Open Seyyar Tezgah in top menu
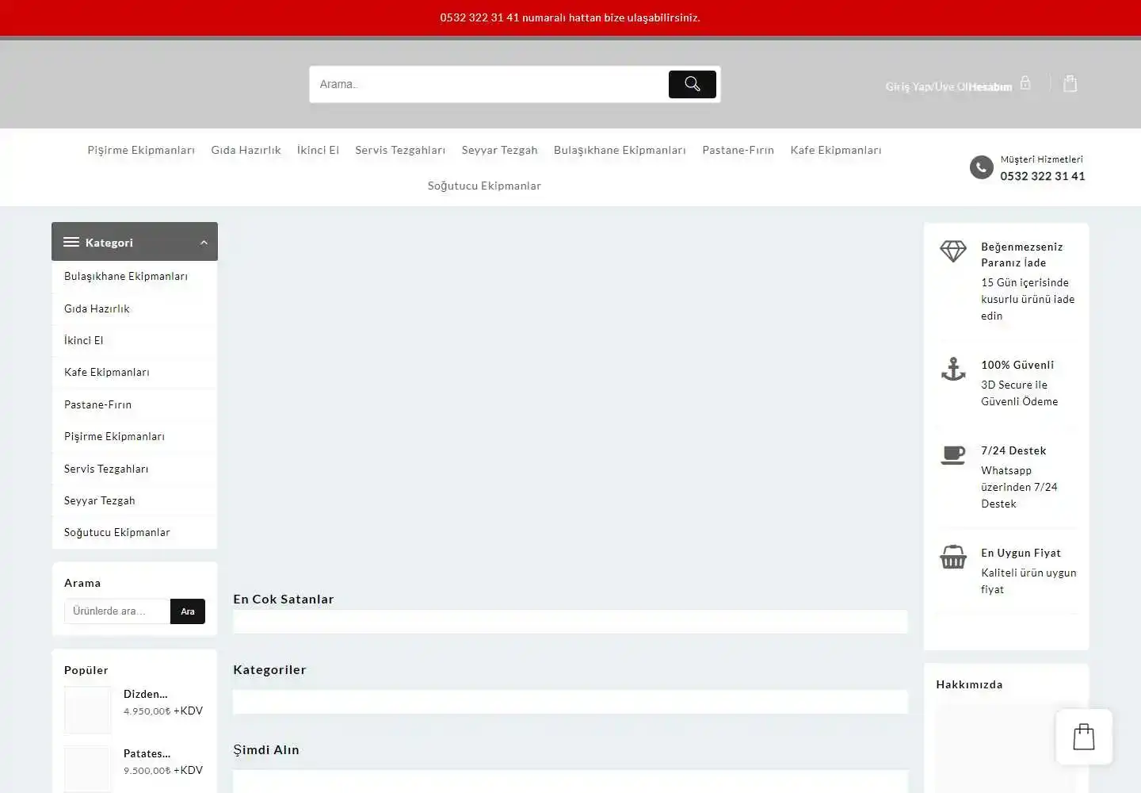This screenshot has width=1141, height=793. point(499,150)
